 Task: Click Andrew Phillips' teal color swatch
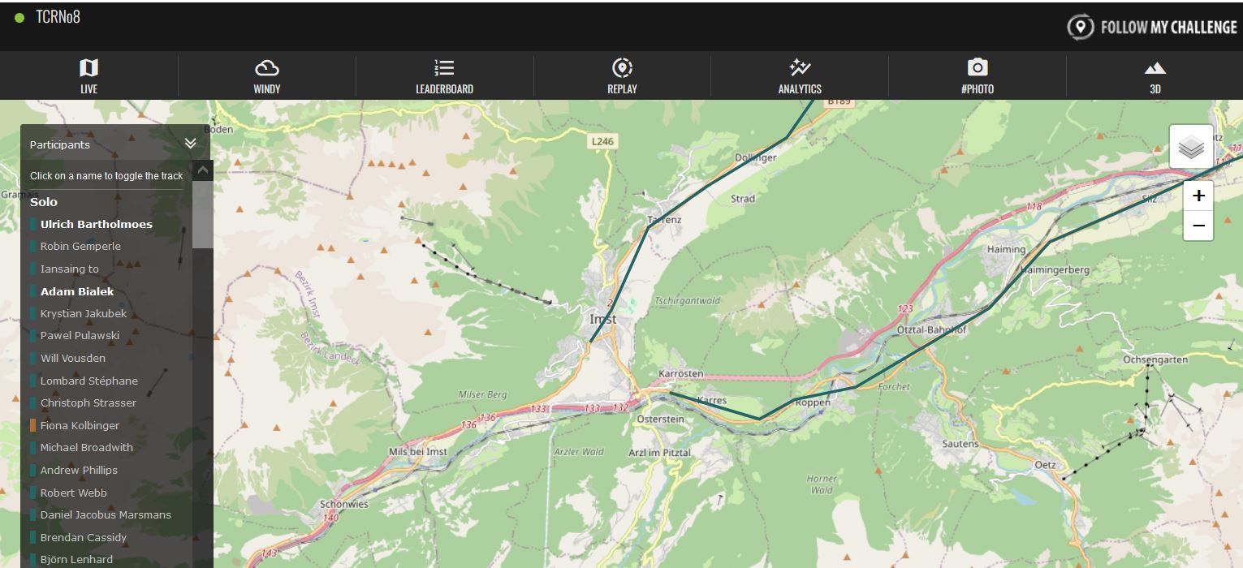point(33,470)
